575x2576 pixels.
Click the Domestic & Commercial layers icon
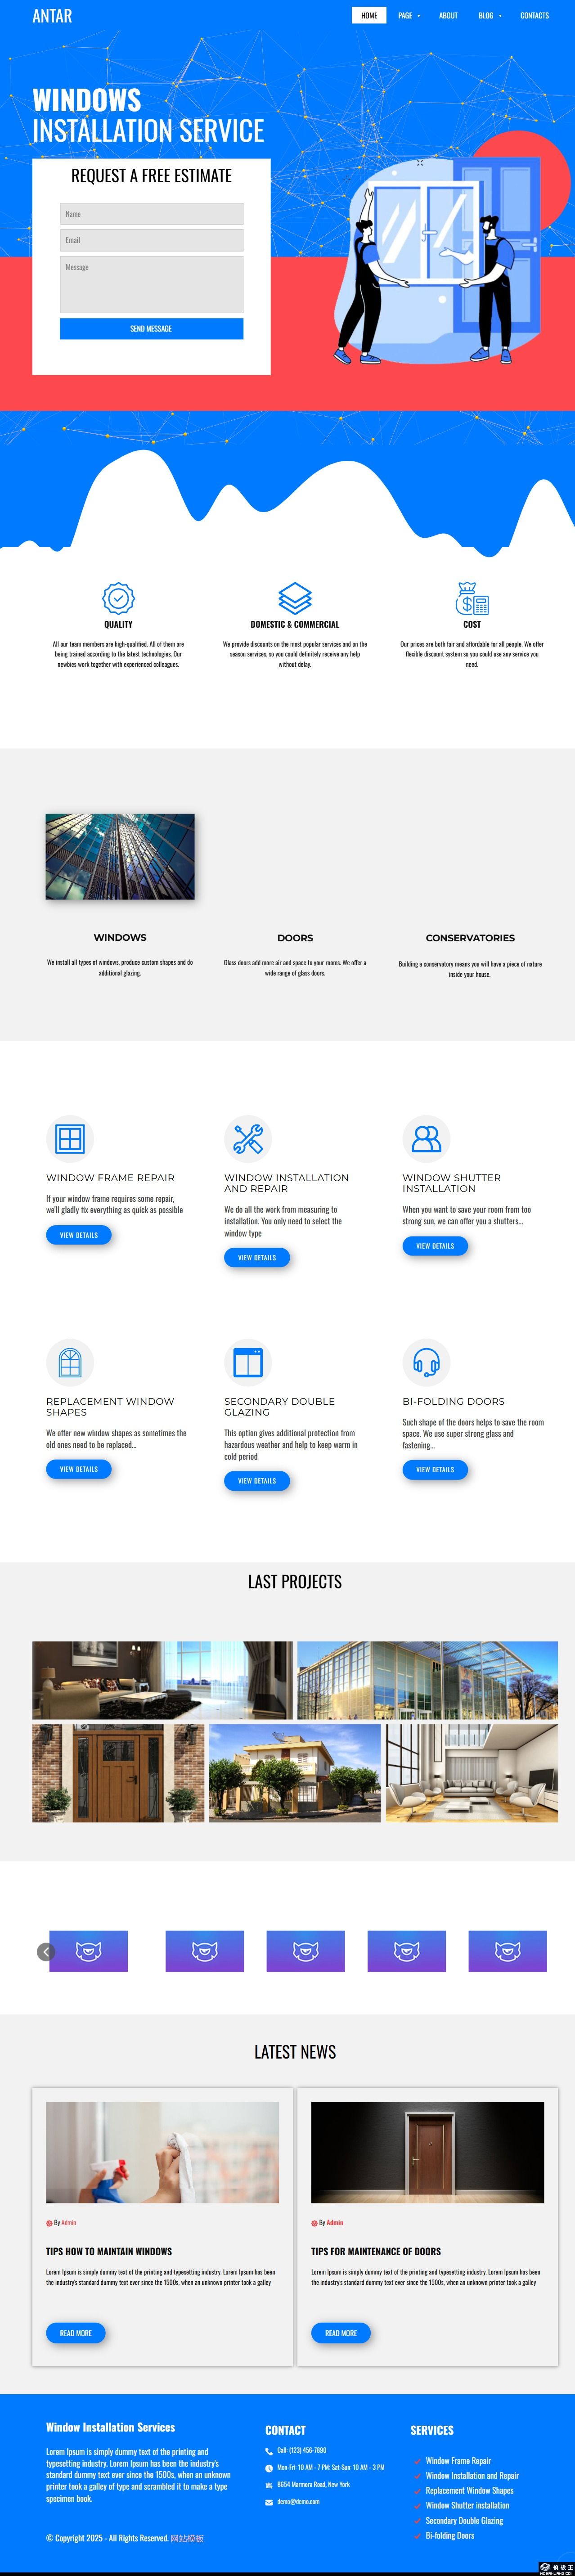tap(295, 598)
